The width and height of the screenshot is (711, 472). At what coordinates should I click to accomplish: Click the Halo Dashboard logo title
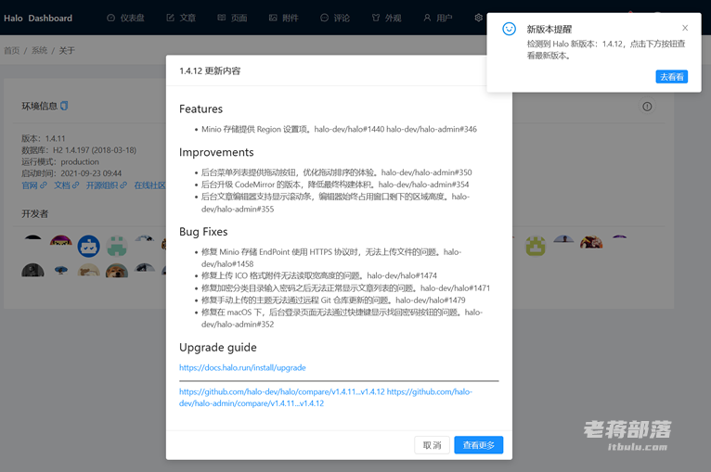38,19
